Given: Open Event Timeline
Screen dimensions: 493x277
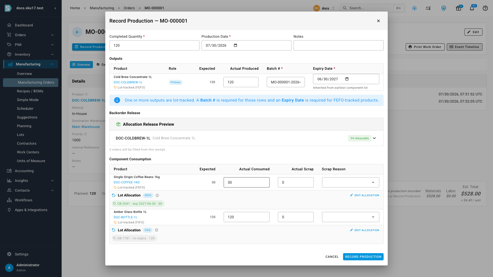Looking at the screenshot, I should (x=464, y=47).
